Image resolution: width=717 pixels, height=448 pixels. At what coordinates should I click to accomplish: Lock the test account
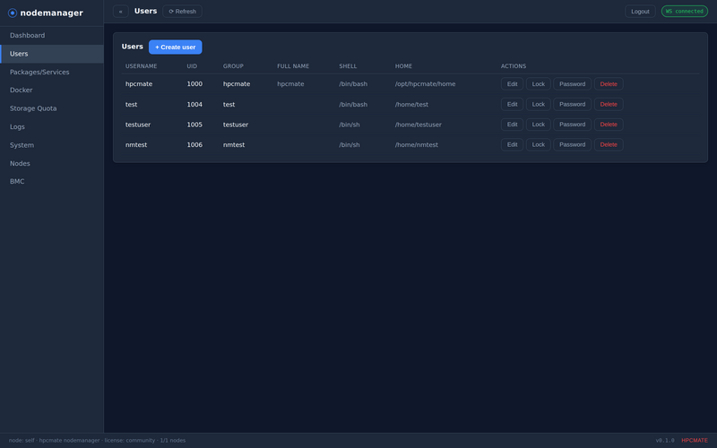[x=539, y=104]
